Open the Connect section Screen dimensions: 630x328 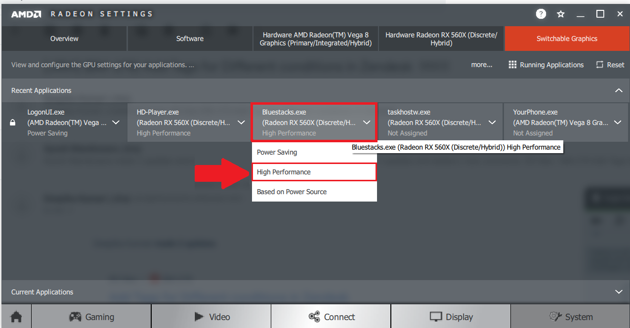[x=331, y=317]
